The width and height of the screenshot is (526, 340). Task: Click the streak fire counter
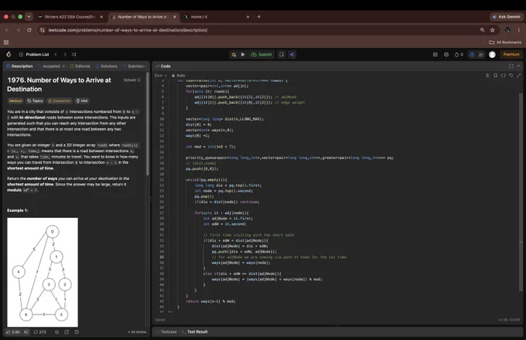459,54
